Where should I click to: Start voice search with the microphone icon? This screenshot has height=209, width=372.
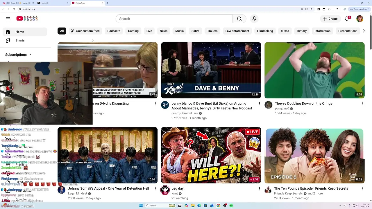point(254,19)
